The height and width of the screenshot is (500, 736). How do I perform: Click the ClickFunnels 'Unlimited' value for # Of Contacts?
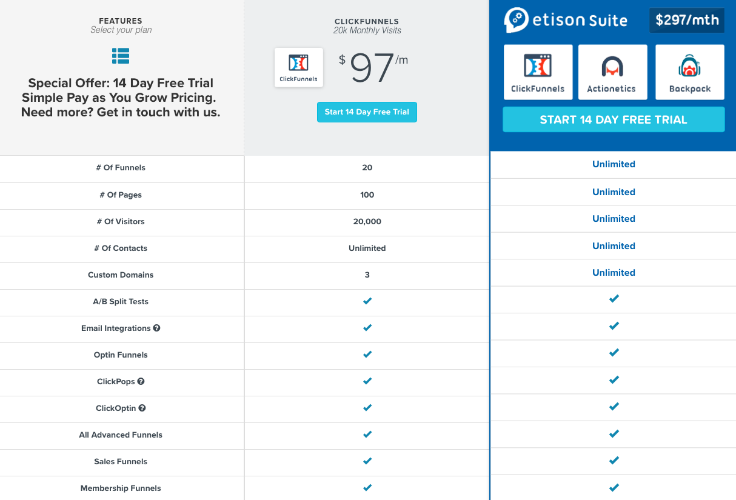[x=367, y=248]
